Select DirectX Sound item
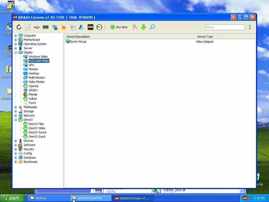Viewport: 269px width, 202px height. pyautogui.click(x=37, y=132)
